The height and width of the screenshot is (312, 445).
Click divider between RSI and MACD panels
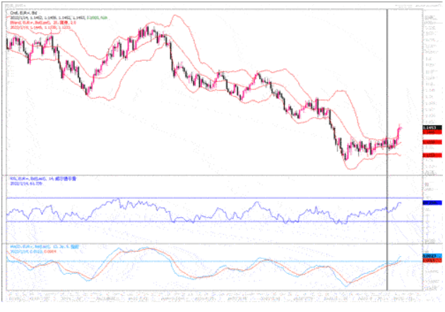click(212, 244)
